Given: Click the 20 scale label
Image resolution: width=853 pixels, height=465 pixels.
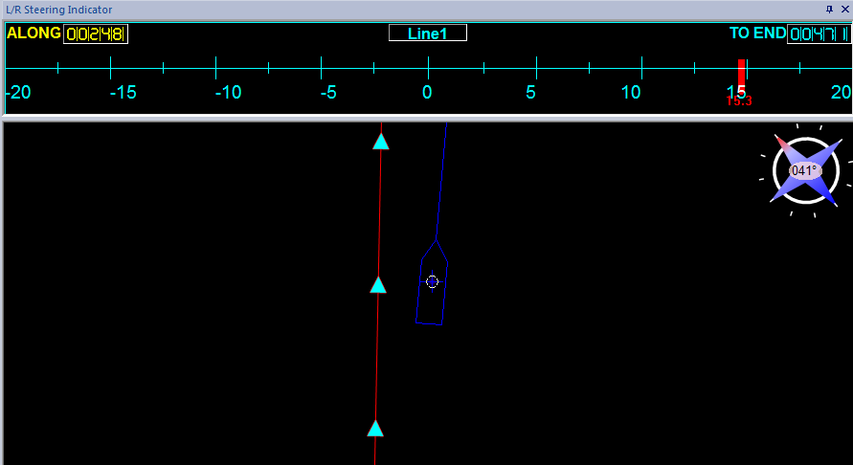Looking at the screenshot, I should (841, 93).
